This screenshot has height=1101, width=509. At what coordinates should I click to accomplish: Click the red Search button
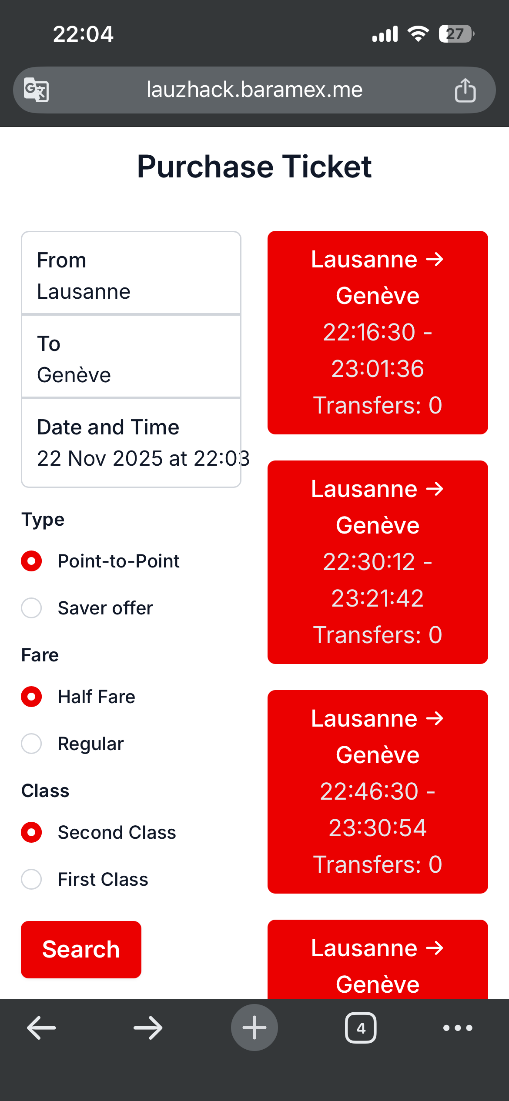tap(81, 949)
